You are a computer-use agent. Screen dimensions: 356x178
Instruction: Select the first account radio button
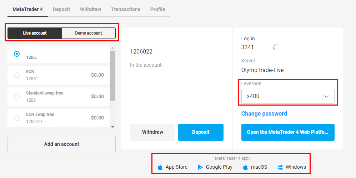coord(16,54)
